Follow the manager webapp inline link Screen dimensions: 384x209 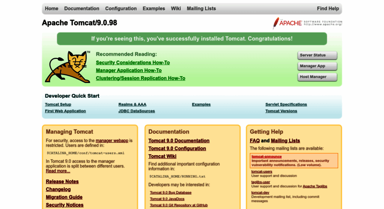click(x=112, y=140)
